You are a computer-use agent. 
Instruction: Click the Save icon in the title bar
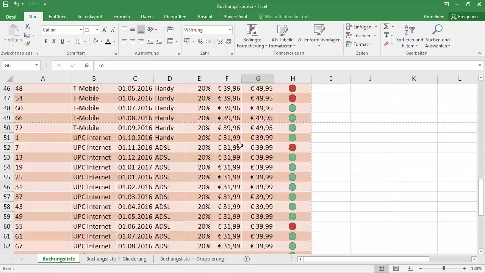(6, 5)
